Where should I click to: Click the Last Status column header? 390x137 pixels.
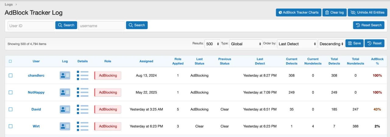click(199, 61)
